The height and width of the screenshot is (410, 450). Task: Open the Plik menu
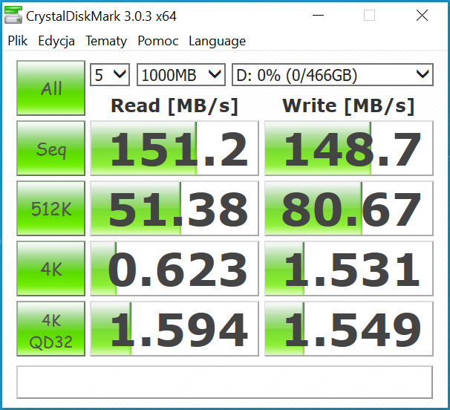18,41
